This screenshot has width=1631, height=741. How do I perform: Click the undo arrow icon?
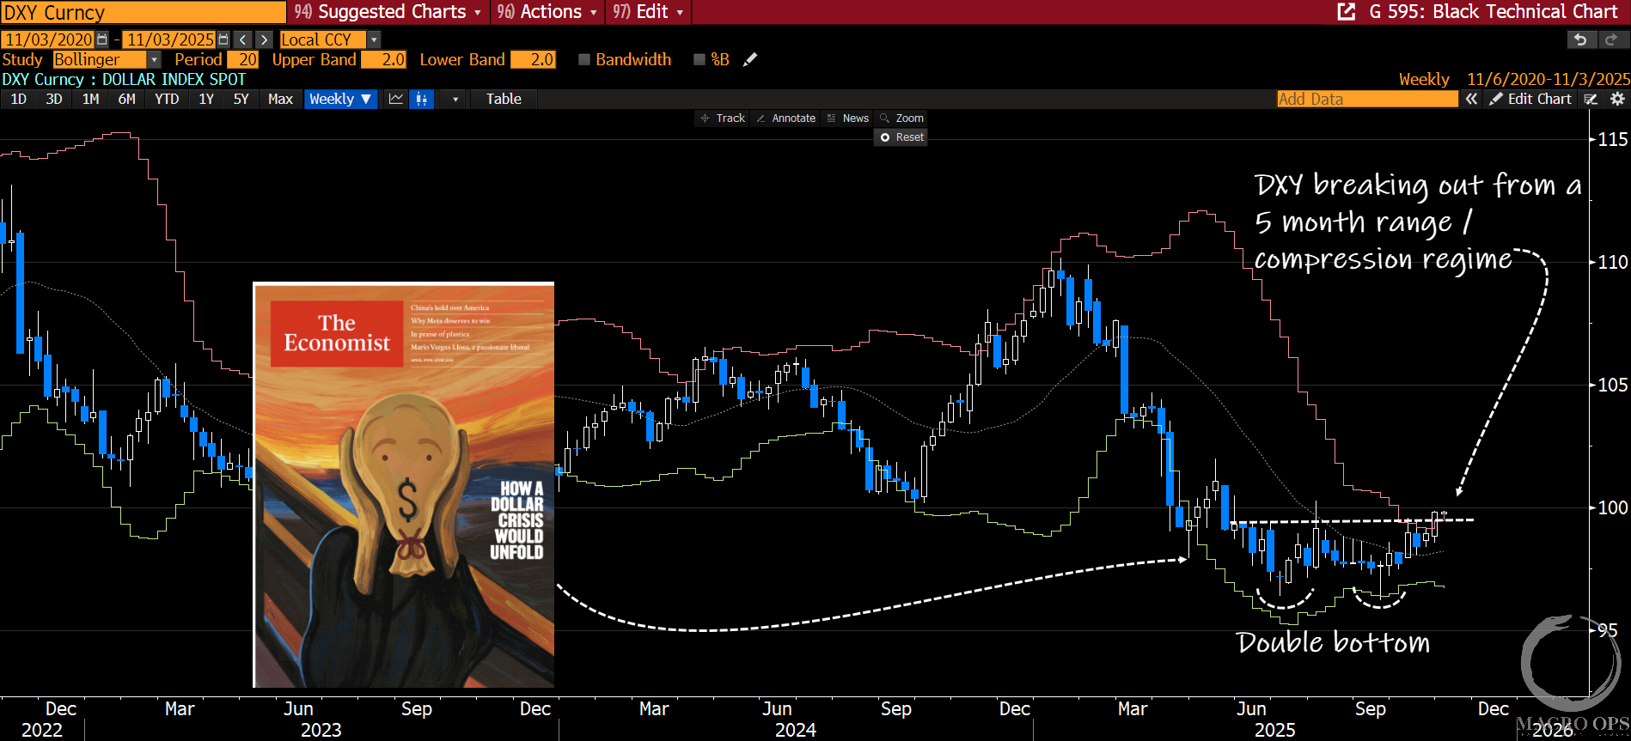tap(1579, 39)
